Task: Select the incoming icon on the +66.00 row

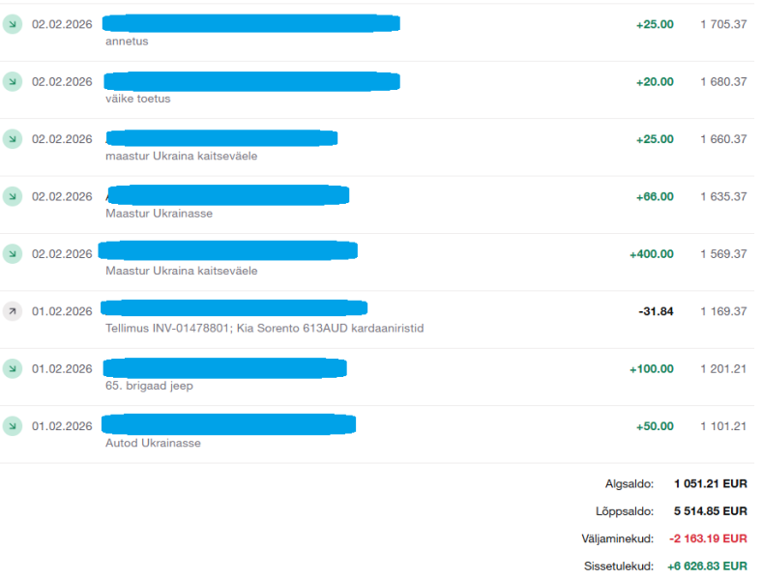Action: pos(12,196)
